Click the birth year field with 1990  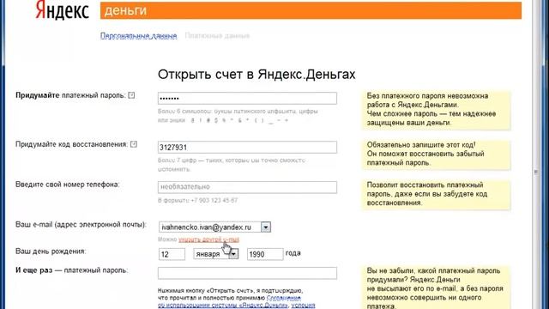265,254
